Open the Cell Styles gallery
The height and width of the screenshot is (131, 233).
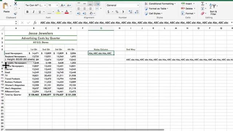[x=154, y=13]
